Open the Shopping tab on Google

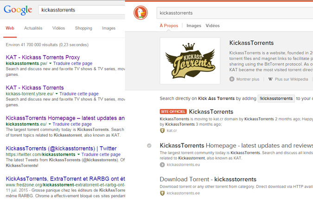pyautogui.click(x=83, y=28)
